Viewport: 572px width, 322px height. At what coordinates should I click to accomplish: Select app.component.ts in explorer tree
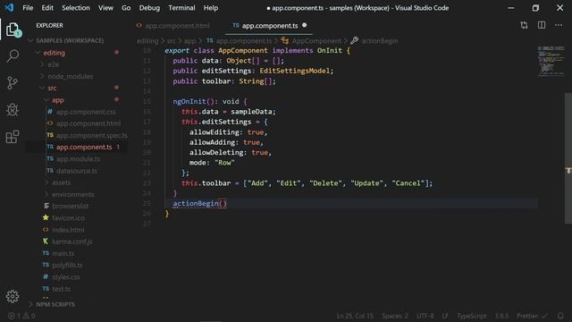pyautogui.click(x=84, y=147)
